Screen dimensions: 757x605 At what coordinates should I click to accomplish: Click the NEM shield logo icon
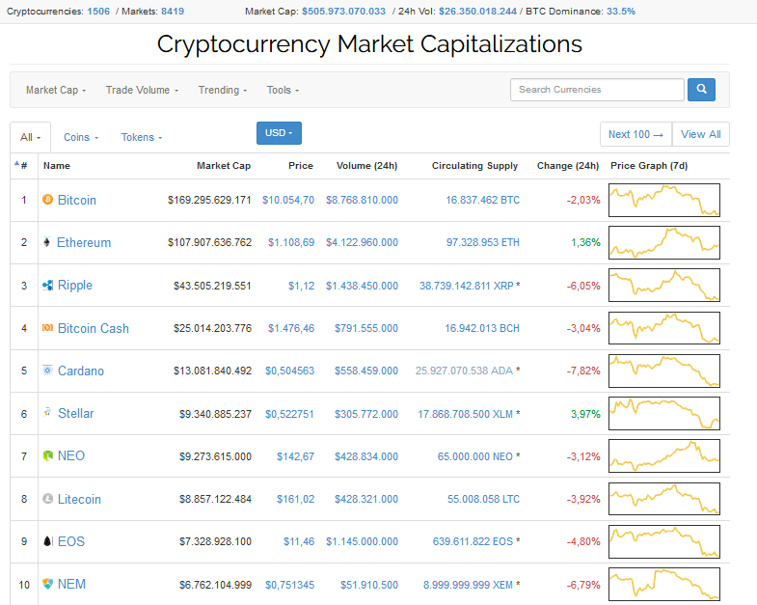[x=48, y=584]
